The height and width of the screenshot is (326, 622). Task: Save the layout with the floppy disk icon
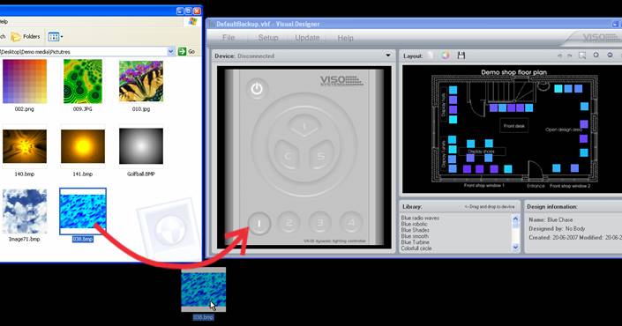click(461, 56)
